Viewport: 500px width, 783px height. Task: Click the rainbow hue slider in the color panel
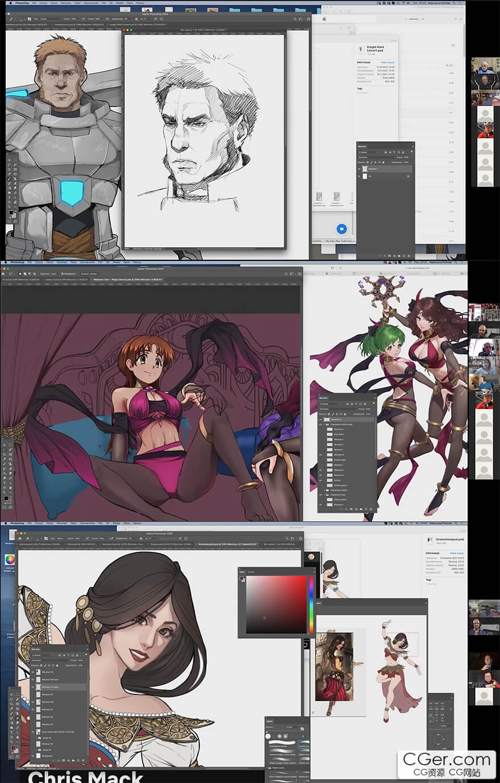pos(310,605)
